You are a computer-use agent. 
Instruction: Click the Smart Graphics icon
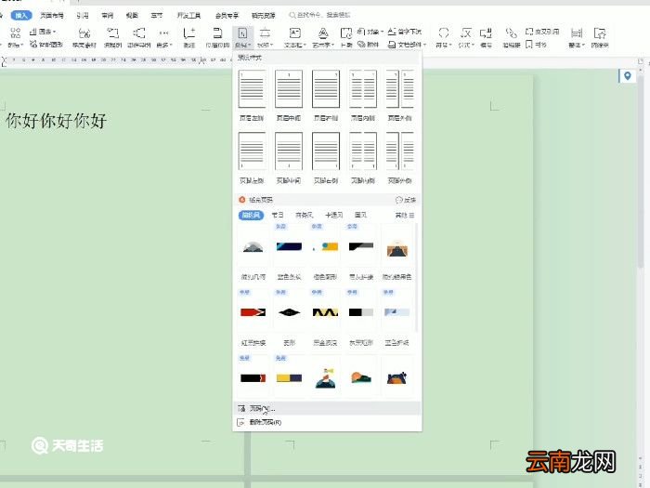click(46, 44)
